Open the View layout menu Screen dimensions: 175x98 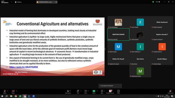tap(158, 2)
